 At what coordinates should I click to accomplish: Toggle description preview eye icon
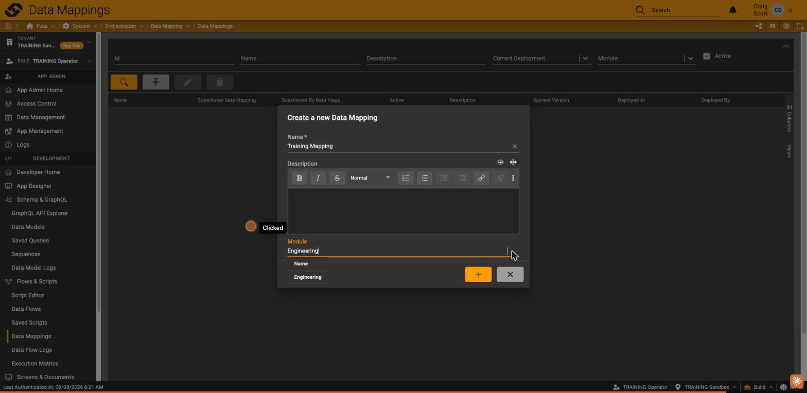(500, 162)
